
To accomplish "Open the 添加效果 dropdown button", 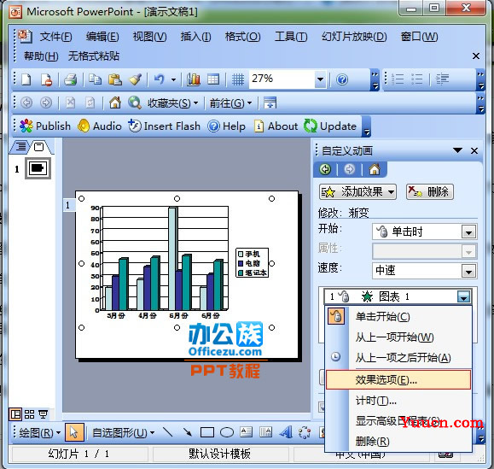I will coord(357,191).
